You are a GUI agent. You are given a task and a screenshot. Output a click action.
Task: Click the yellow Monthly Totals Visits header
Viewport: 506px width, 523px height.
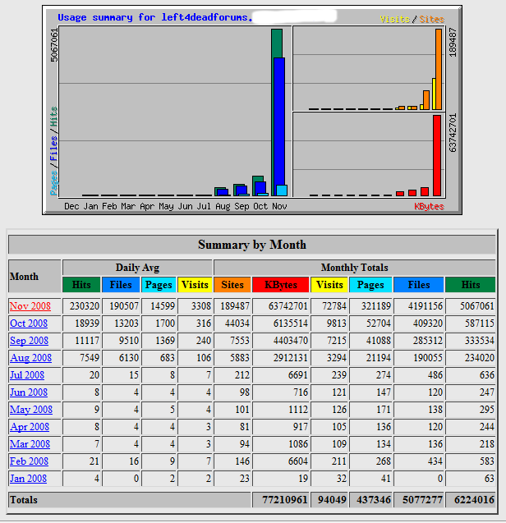pos(329,285)
